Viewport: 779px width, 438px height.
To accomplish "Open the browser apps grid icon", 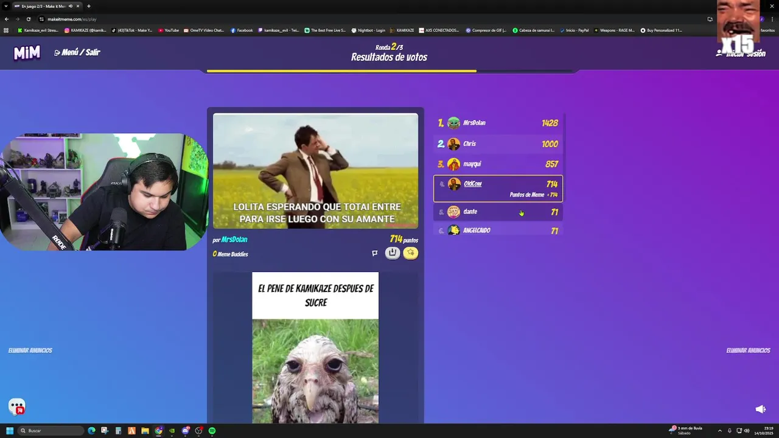I will tap(7, 30).
